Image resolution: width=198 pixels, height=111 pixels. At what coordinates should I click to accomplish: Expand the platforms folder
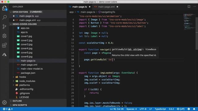pyautogui.click(x=13, y=85)
